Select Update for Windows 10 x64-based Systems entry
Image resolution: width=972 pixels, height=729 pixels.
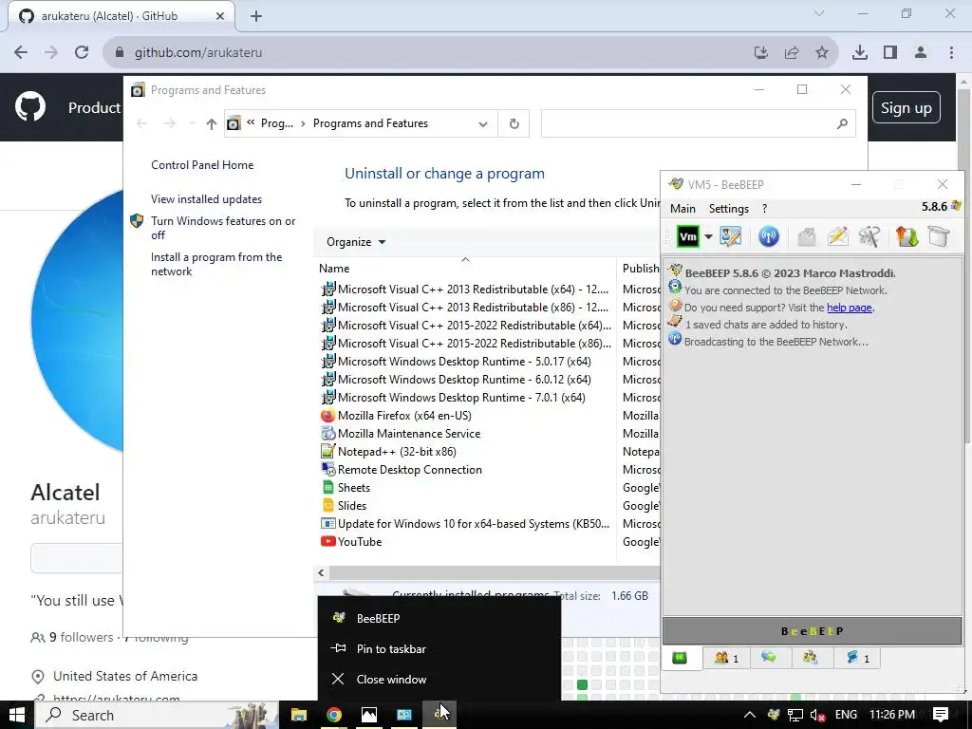click(473, 523)
